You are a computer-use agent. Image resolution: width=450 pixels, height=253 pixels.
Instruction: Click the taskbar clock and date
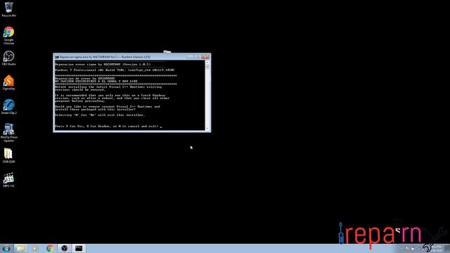click(x=437, y=248)
